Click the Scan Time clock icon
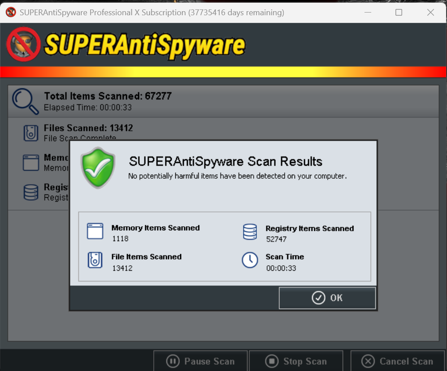 250,260
